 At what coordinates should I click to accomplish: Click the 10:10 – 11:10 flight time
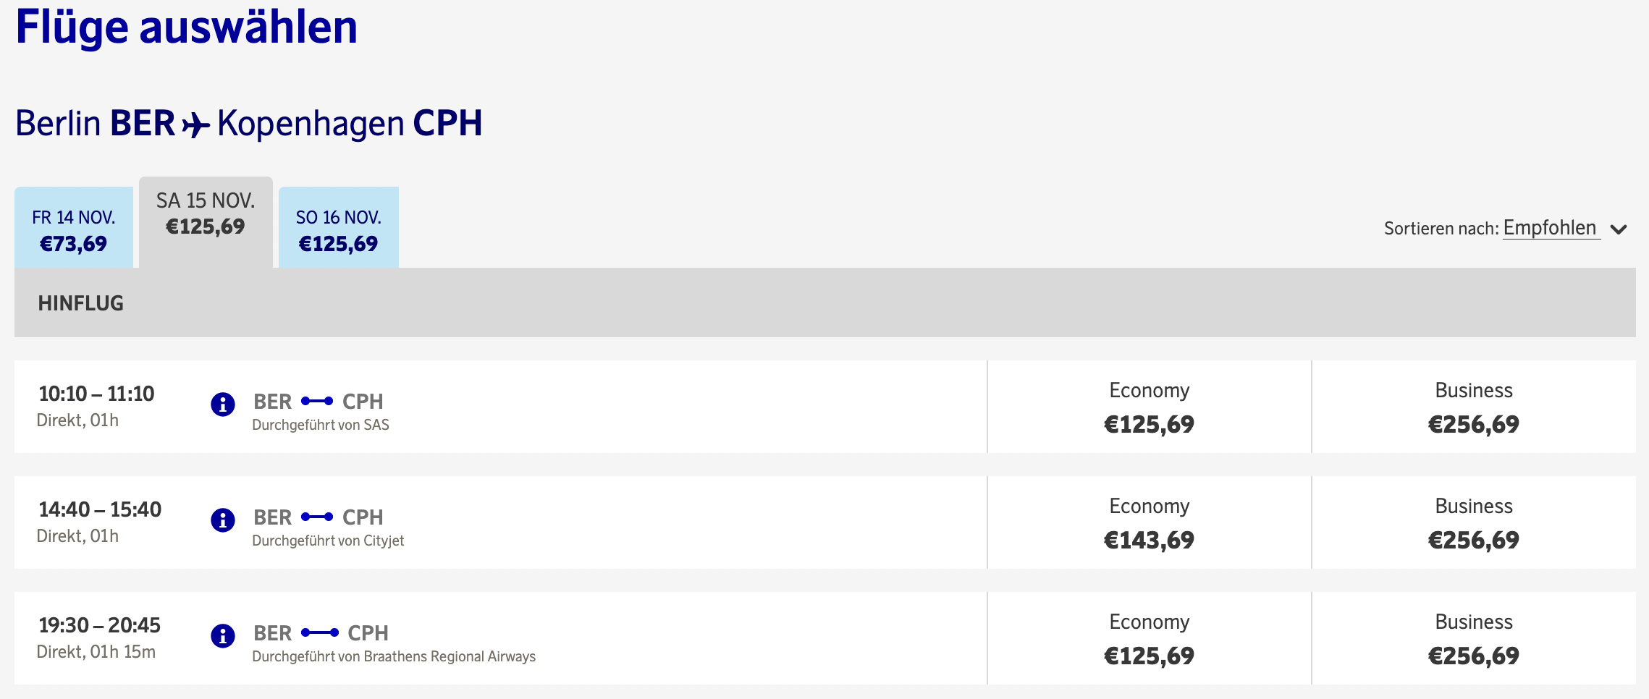click(x=96, y=394)
